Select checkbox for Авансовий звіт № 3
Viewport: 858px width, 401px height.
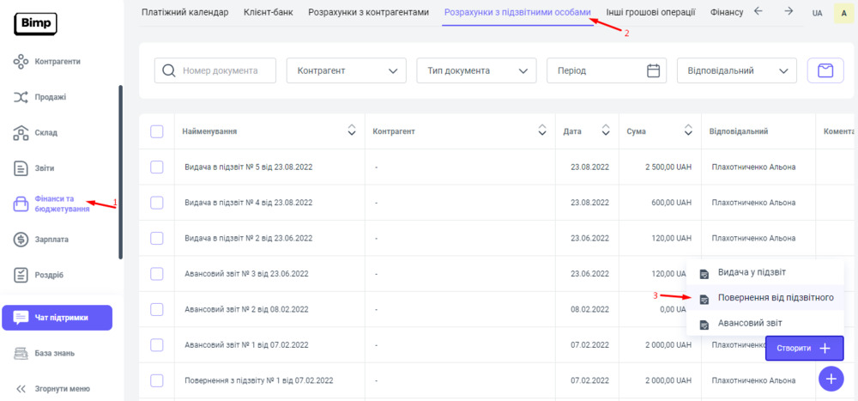[157, 274]
